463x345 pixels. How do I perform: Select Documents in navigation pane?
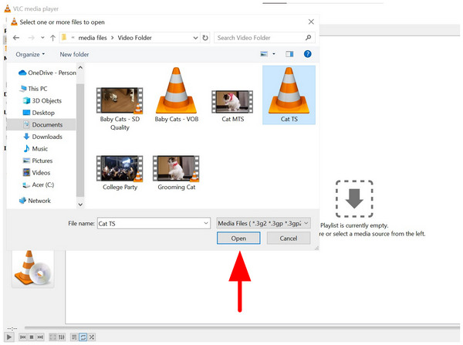tap(41, 125)
